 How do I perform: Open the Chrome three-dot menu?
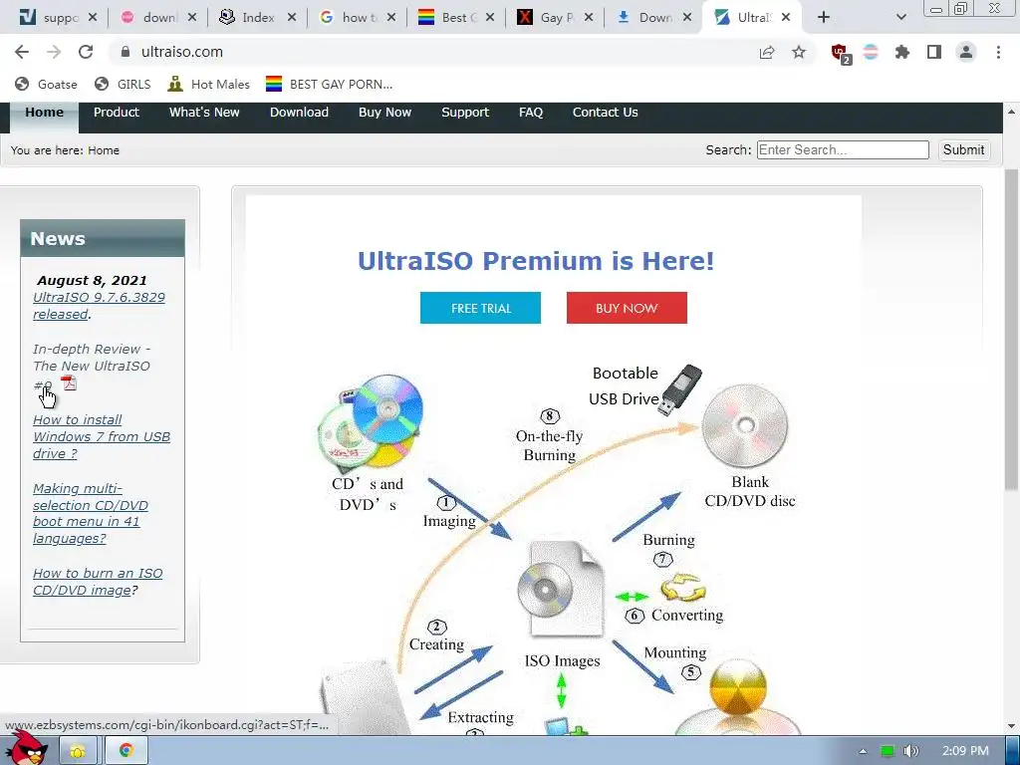click(998, 52)
